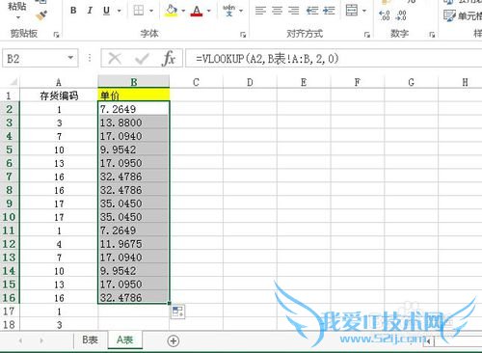
Task: Open phonetic guide dropdown arrow
Action: (241, 11)
